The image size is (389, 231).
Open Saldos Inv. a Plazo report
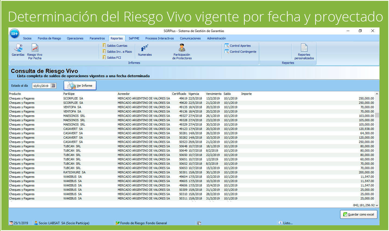click(x=119, y=52)
